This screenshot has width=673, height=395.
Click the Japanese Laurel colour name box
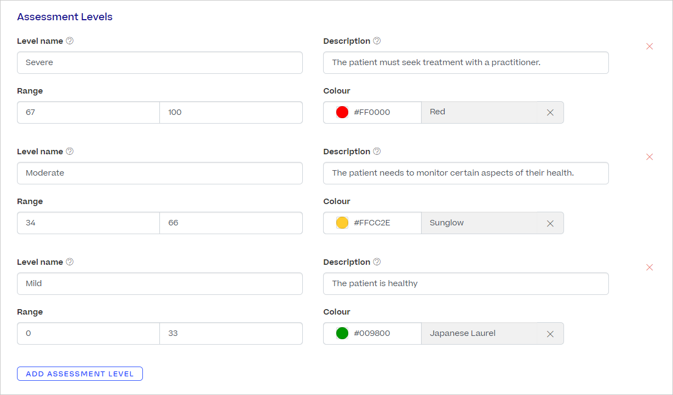492,333
